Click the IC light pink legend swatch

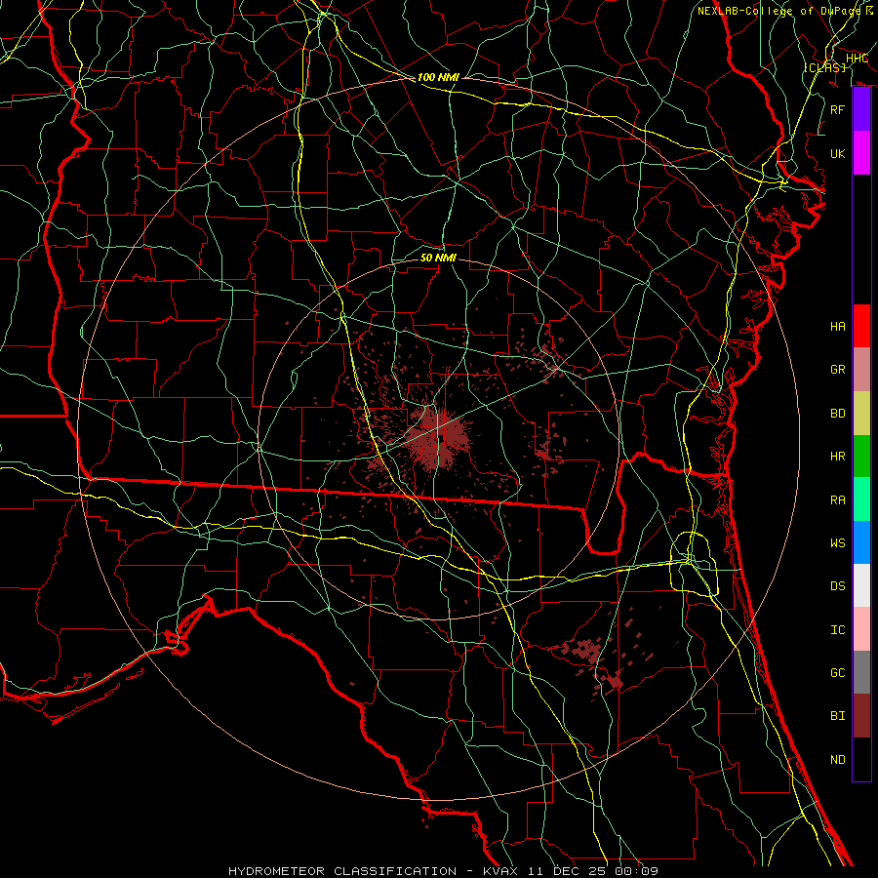[861, 629]
